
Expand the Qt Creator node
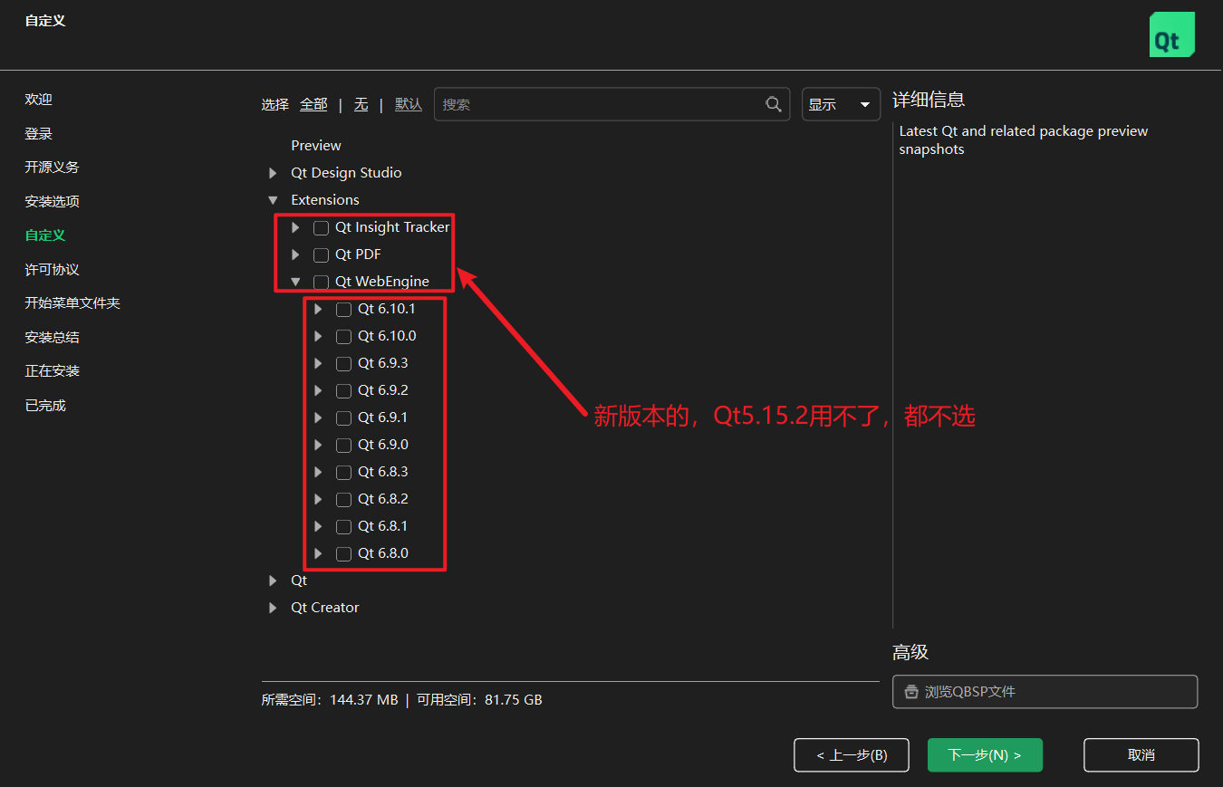click(x=273, y=608)
